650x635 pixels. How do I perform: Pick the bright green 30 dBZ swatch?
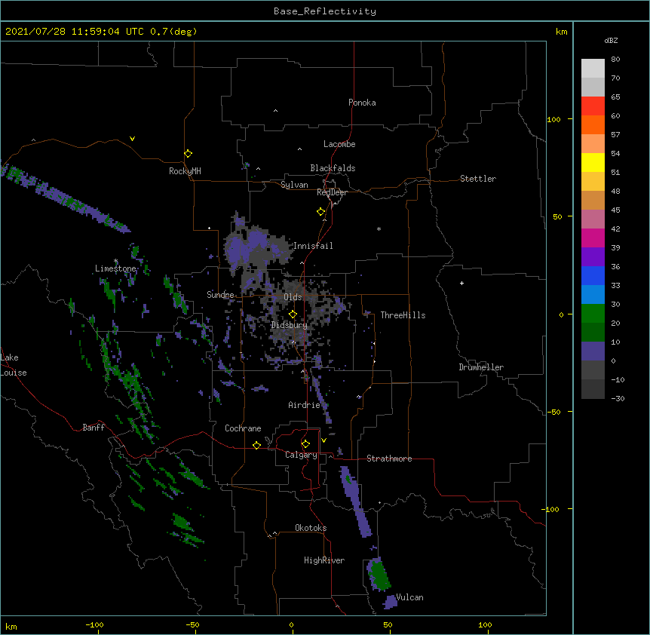[593, 314]
